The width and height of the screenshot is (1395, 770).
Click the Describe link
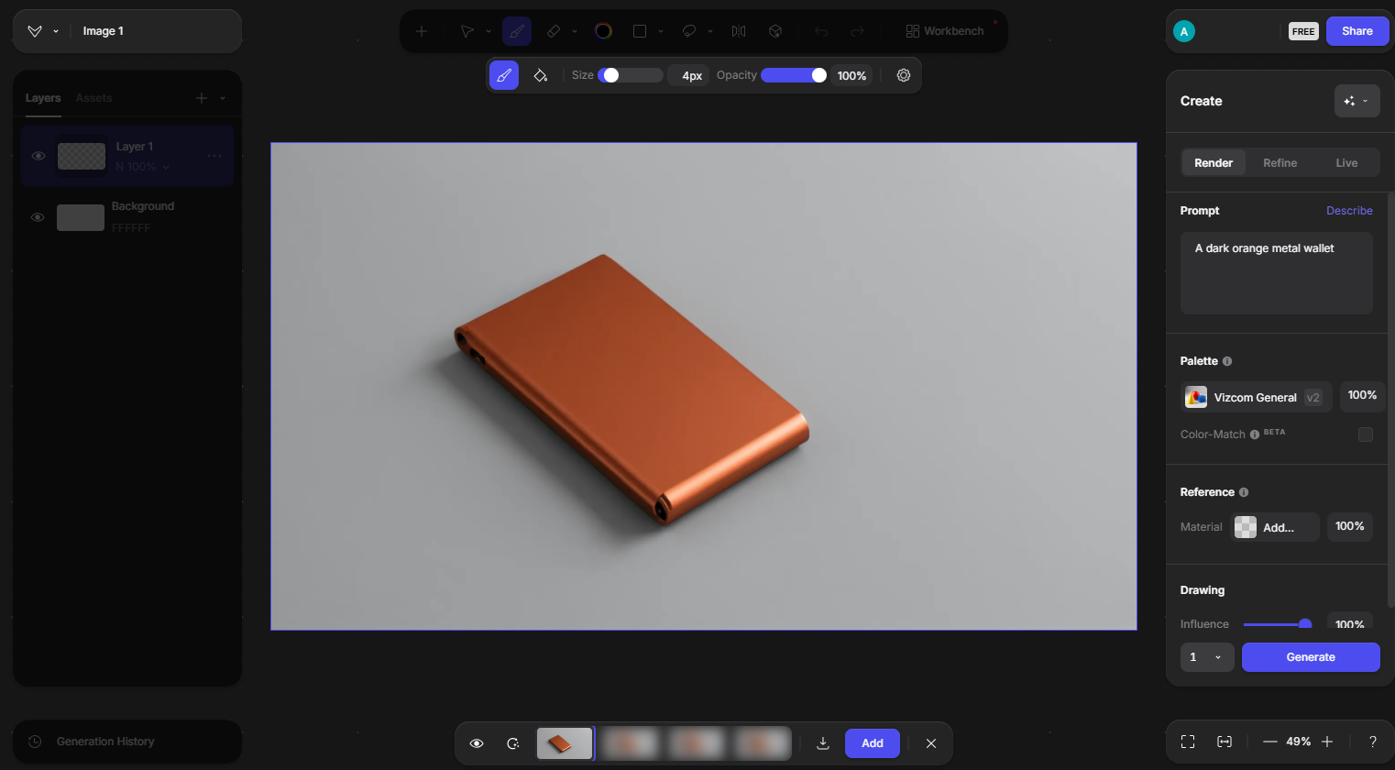tap(1349, 211)
